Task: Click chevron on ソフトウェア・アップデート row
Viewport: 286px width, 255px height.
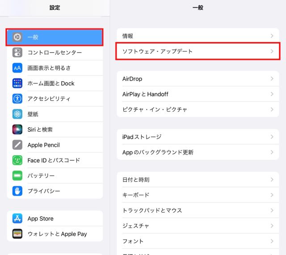Action: pyautogui.click(x=272, y=51)
